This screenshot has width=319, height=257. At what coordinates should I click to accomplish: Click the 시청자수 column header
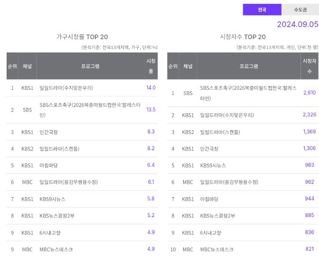309,66
